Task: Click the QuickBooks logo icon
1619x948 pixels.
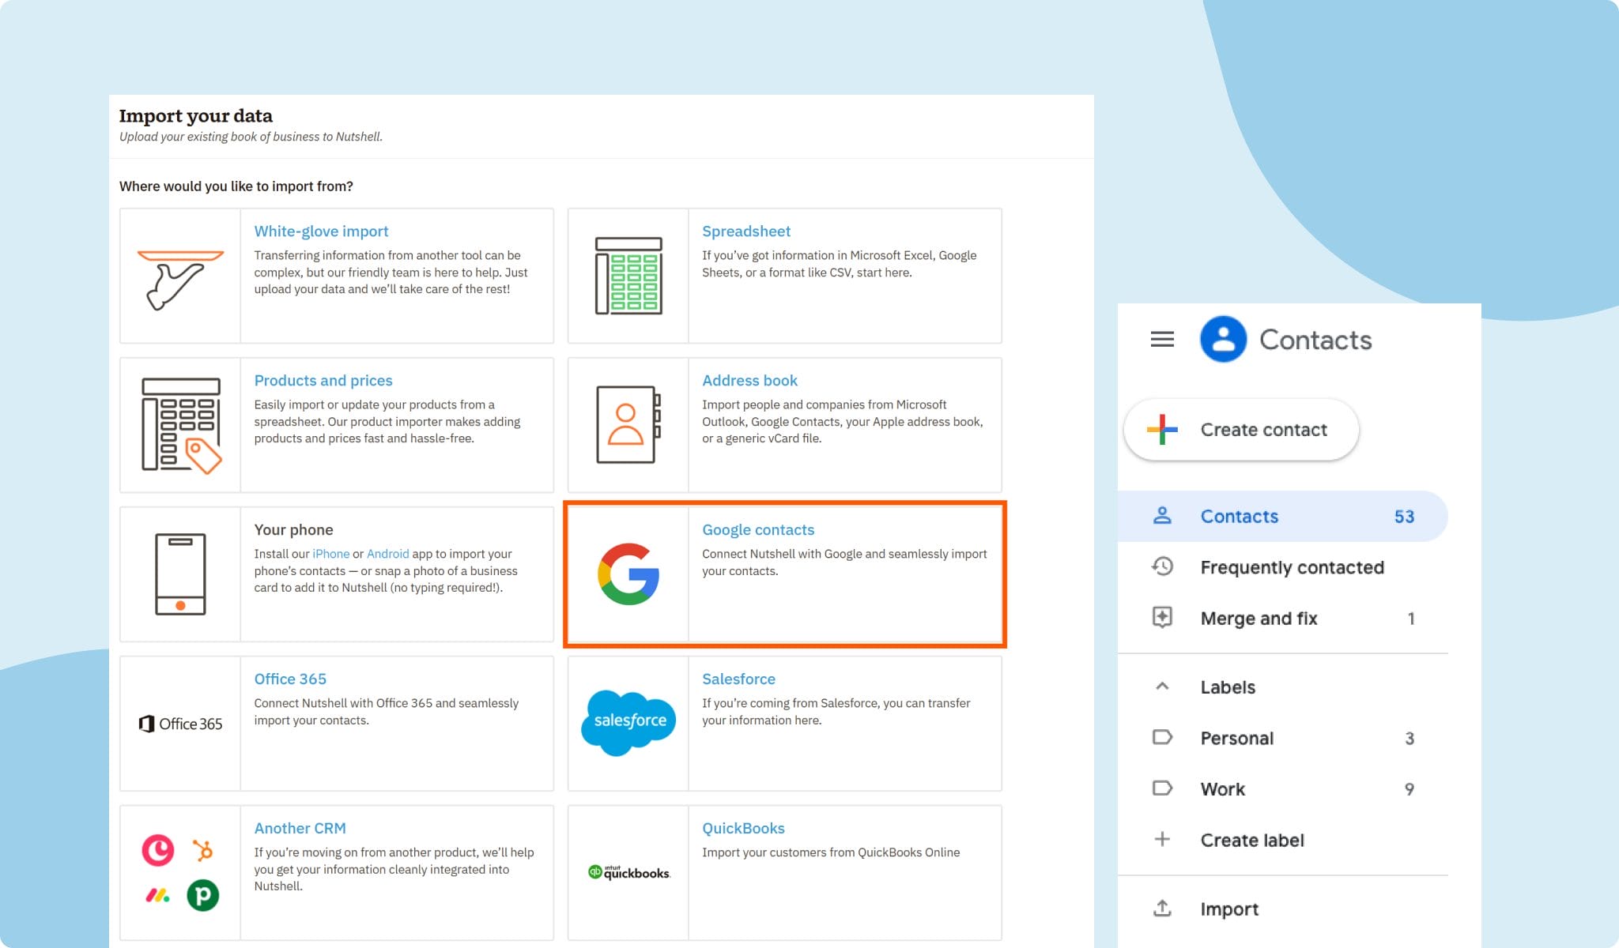Action: pos(628,872)
